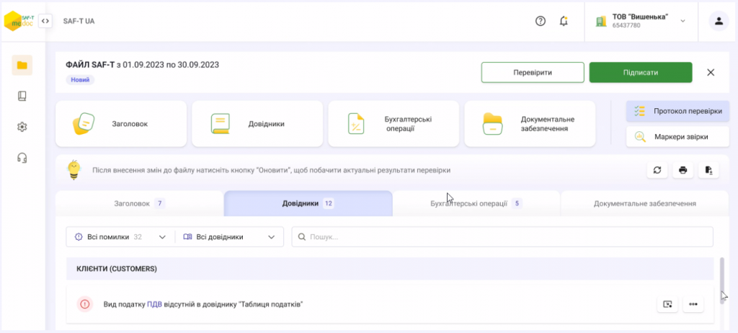This screenshot has width=738, height=333.
Task: Click the Заголовок card icon
Action: (x=85, y=124)
